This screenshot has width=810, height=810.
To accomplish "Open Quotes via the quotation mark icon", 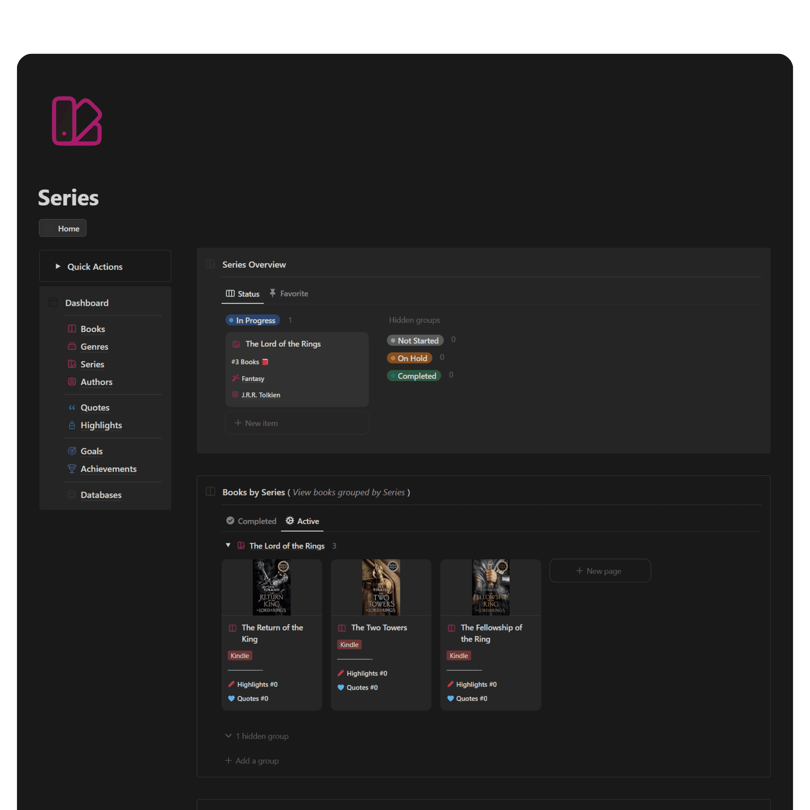I will point(72,407).
